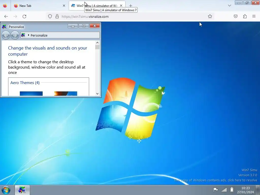Screen dimensions: 260x195
Task: Open the tracking protection shield icon
Action: pos(50,17)
